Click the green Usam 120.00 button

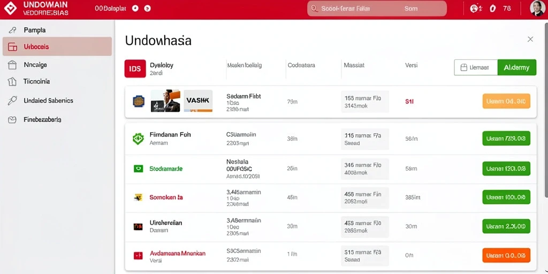[x=506, y=169]
